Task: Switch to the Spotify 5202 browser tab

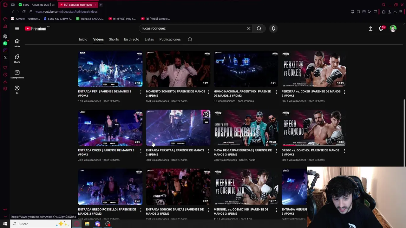Action: pos(37,5)
